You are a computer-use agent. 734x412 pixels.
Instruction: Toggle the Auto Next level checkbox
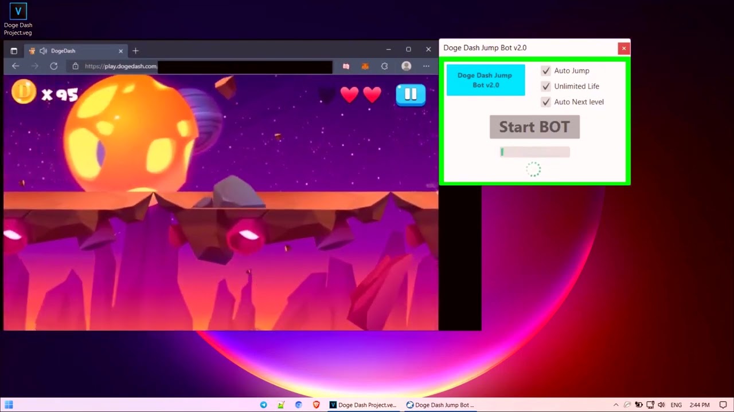click(546, 102)
